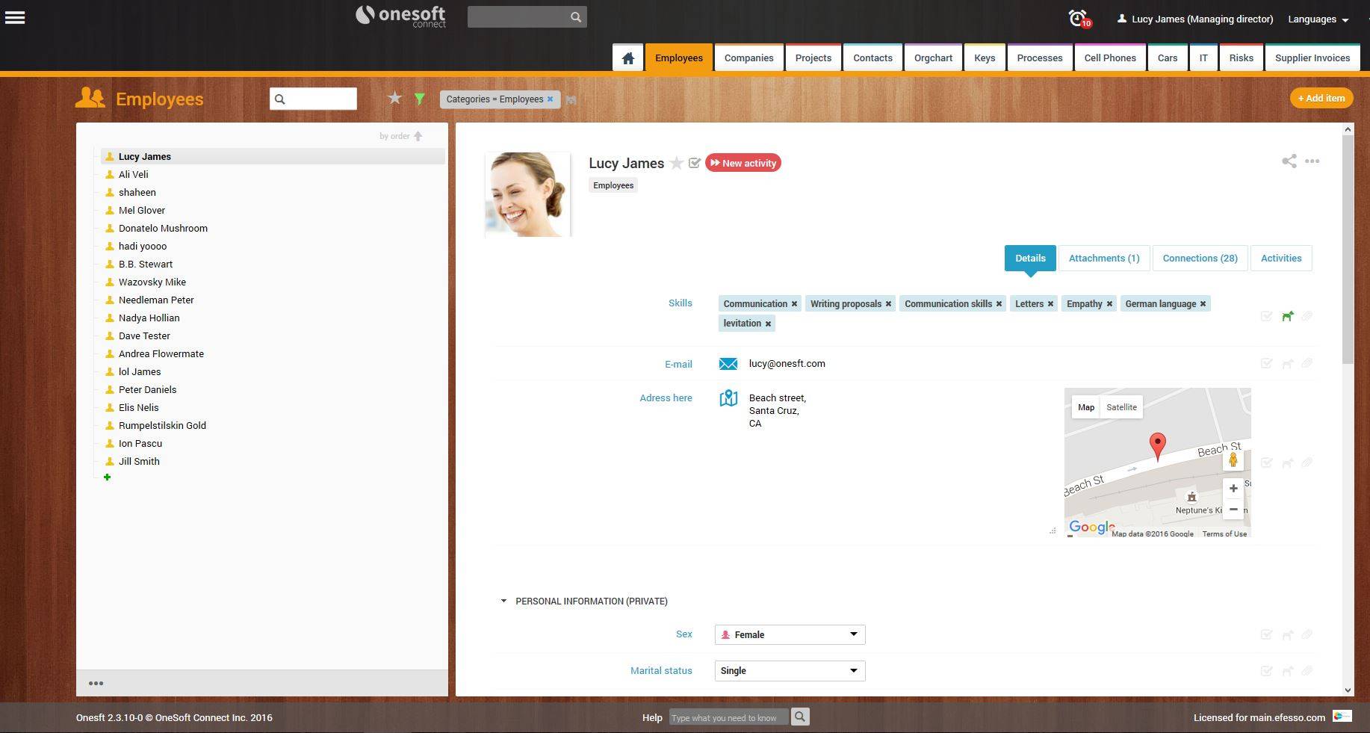Switch map to Satellite view
The height and width of the screenshot is (733, 1370).
[1121, 407]
